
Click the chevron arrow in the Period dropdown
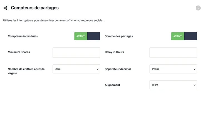coord(194,69)
